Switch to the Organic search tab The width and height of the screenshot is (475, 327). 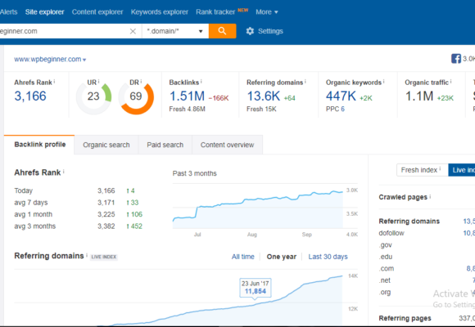[x=106, y=145]
